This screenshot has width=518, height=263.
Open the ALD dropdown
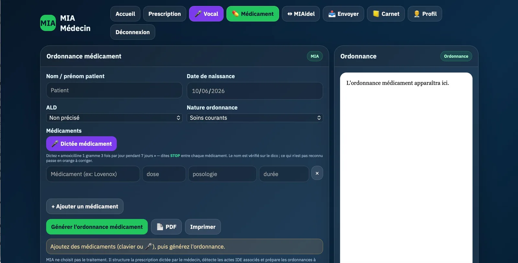[x=114, y=118]
